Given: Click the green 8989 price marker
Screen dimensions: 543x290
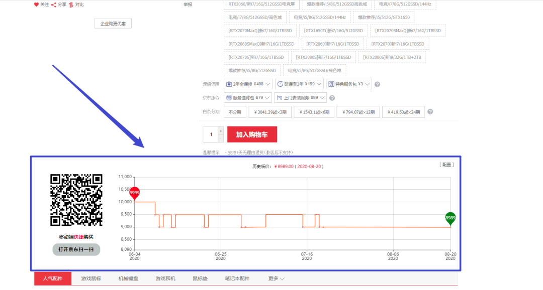Looking at the screenshot, I should coord(450,218).
